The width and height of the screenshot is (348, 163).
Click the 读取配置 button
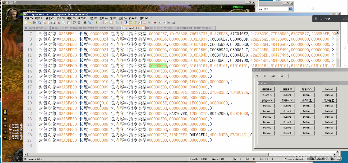[329, 101]
